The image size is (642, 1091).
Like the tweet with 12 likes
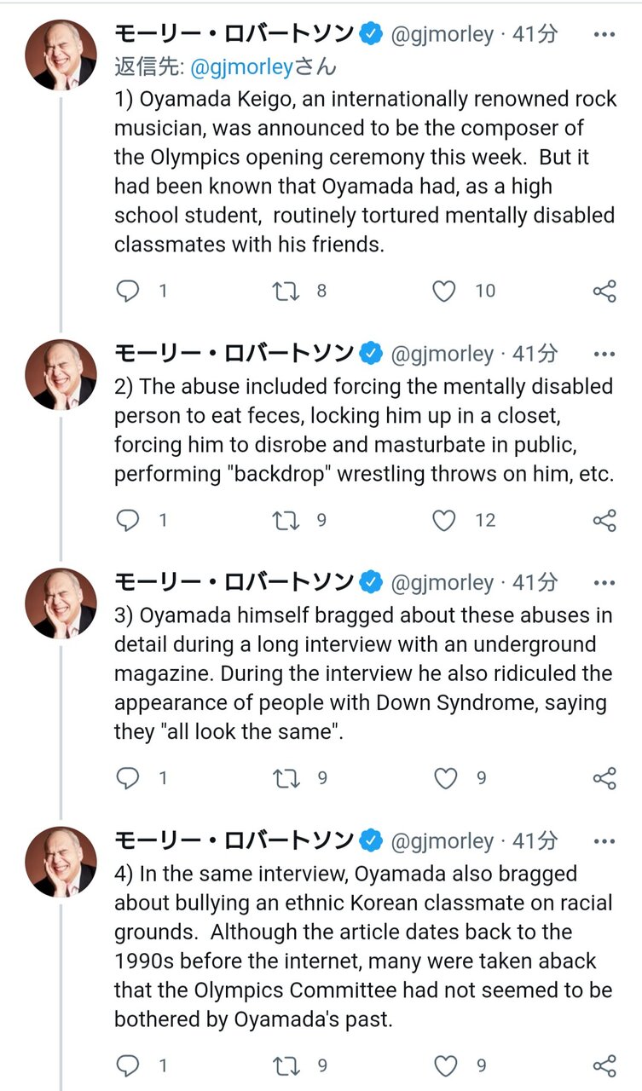[x=443, y=520]
